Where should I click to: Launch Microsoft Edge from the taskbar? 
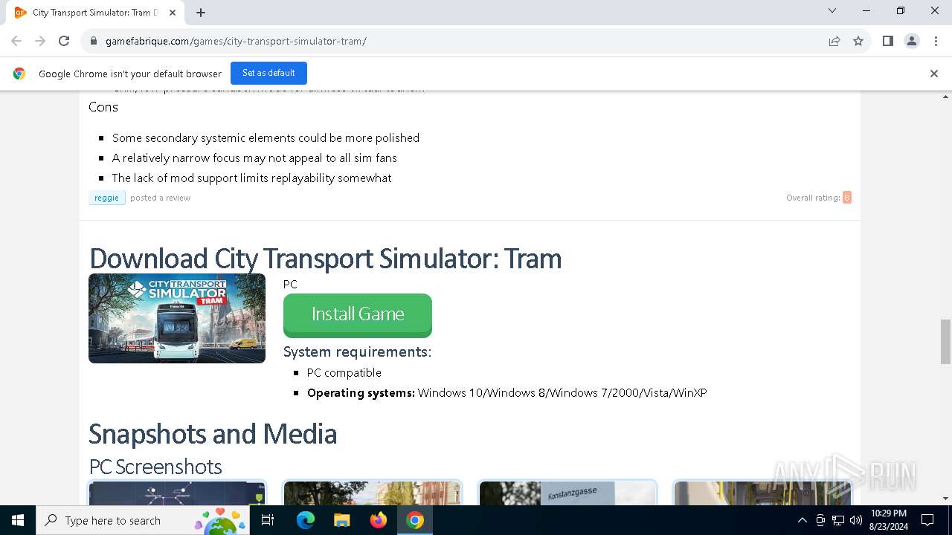pos(306,520)
